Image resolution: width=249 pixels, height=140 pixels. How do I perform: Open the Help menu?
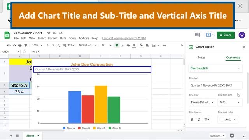tap(95, 38)
